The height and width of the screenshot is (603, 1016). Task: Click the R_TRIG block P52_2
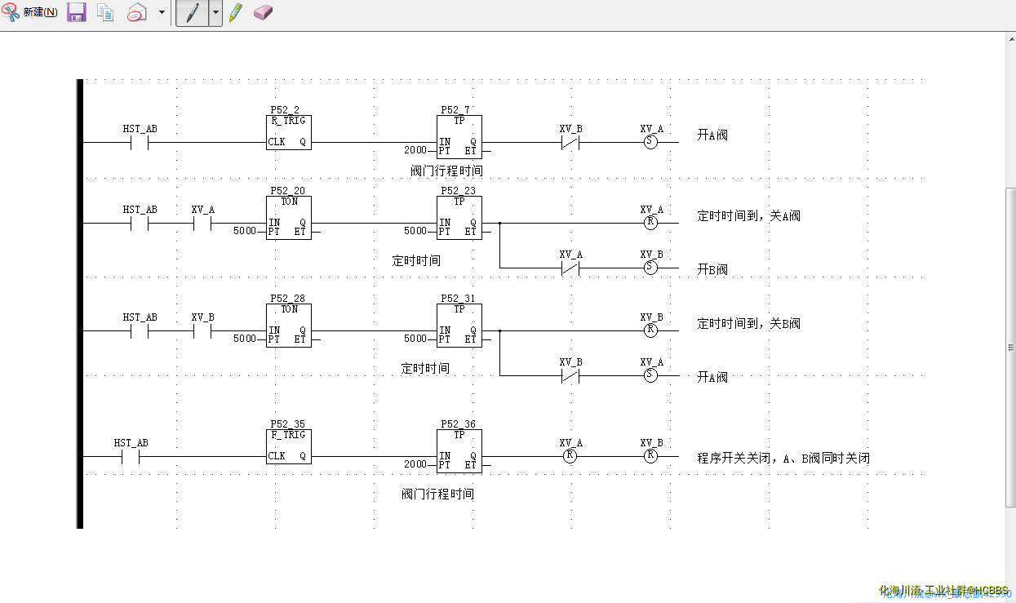click(289, 132)
